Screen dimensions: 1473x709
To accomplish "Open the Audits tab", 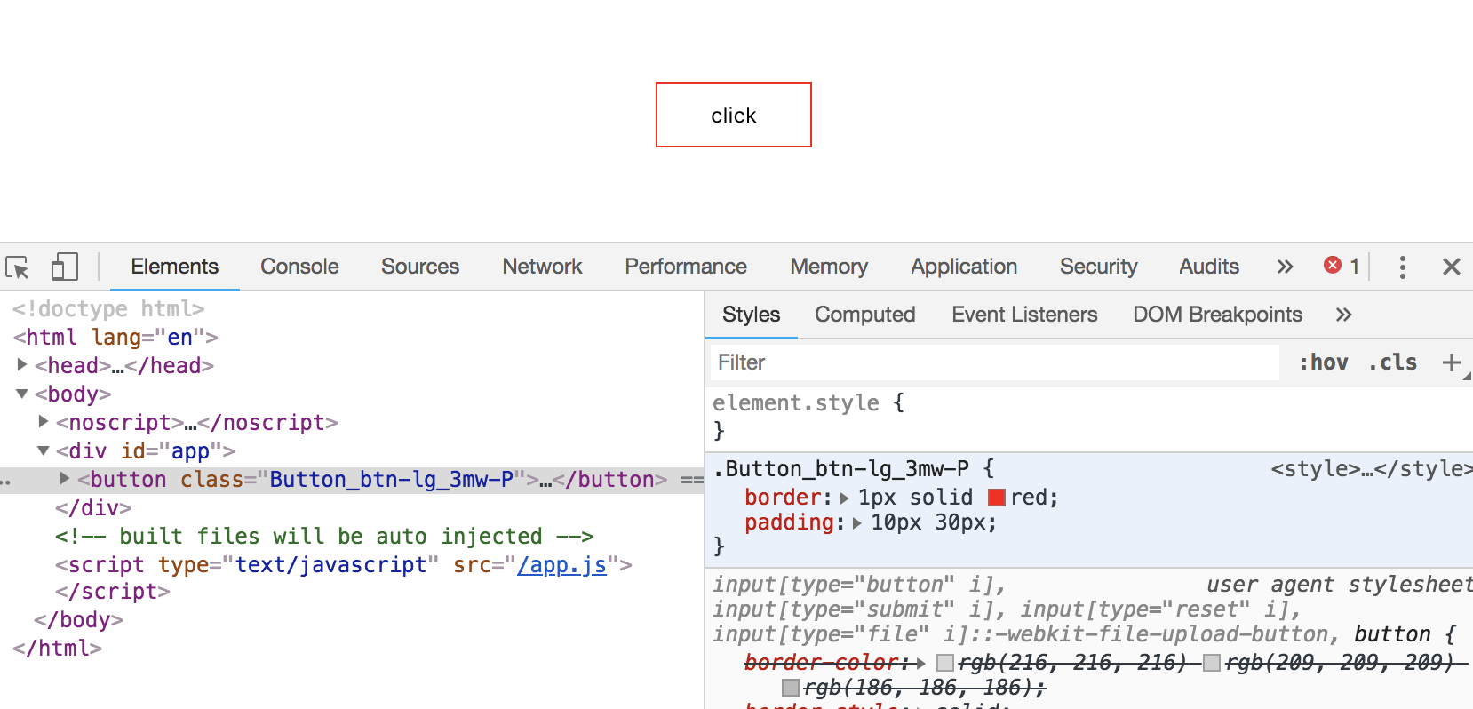I will [x=1209, y=267].
